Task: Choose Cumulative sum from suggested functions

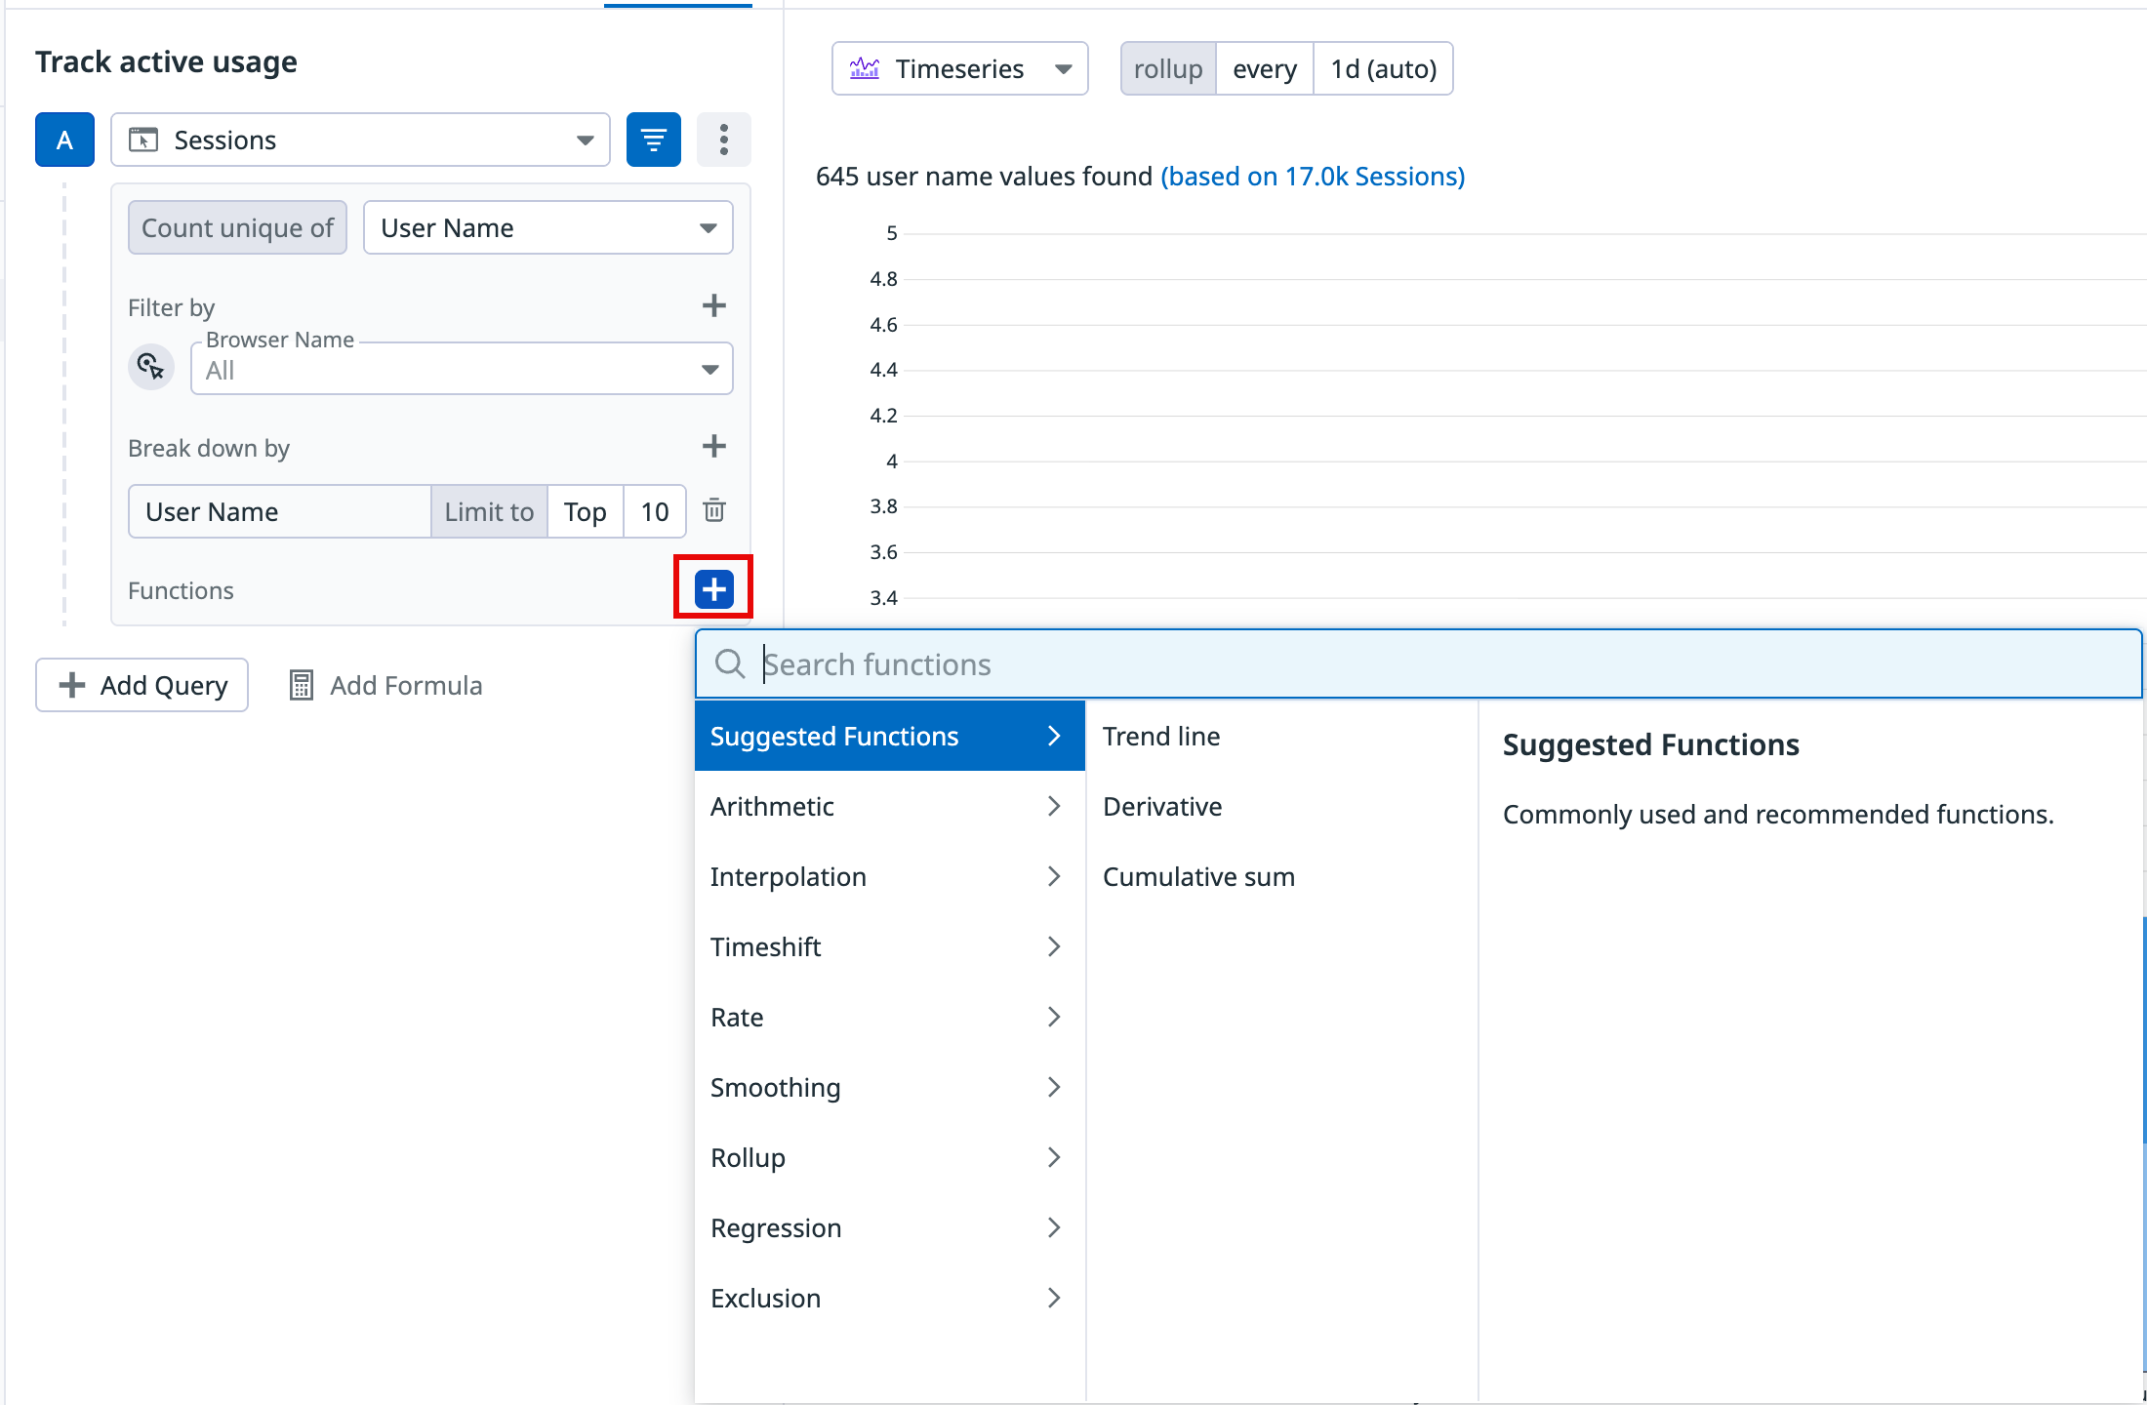Action: [x=1198, y=876]
